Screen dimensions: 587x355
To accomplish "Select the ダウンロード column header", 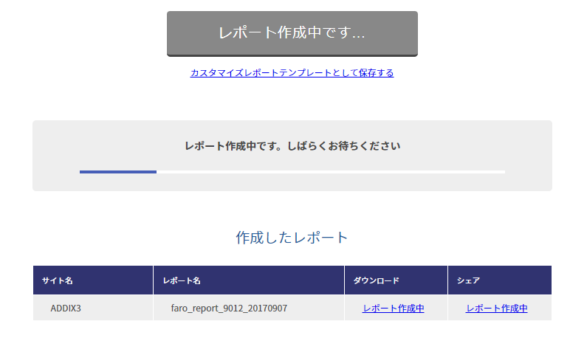I will click(396, 280).
